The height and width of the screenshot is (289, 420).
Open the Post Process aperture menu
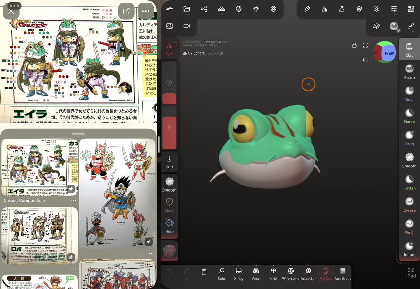point(273,9)
